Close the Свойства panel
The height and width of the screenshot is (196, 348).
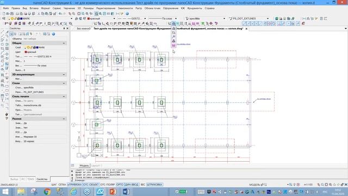tap(67, 28)
